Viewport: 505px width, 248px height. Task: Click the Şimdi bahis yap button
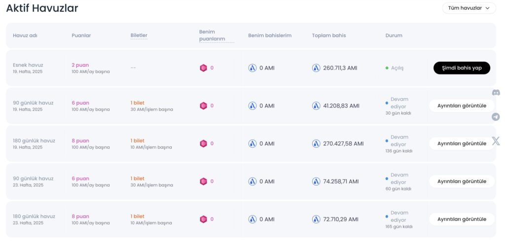(462, 68)
